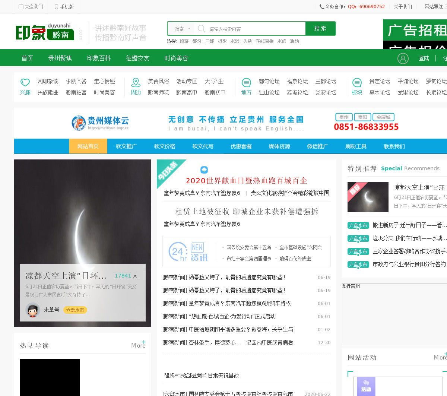Screen dimensions: 447x396
Task: Click the 贵州媒体云 logo icon
Action: coord(79,123)
